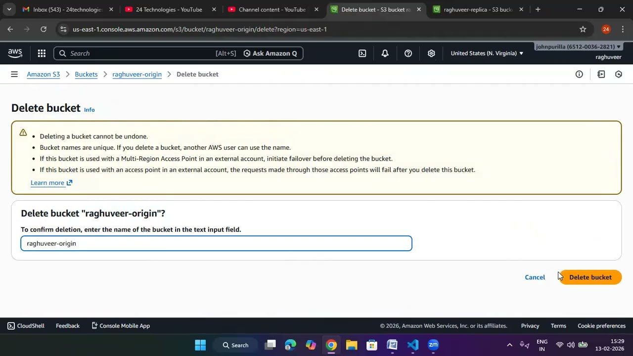The image size is (633, 356).
Task: Expand the region selector United States (N. Virginia)
Action: coord(487,53)
